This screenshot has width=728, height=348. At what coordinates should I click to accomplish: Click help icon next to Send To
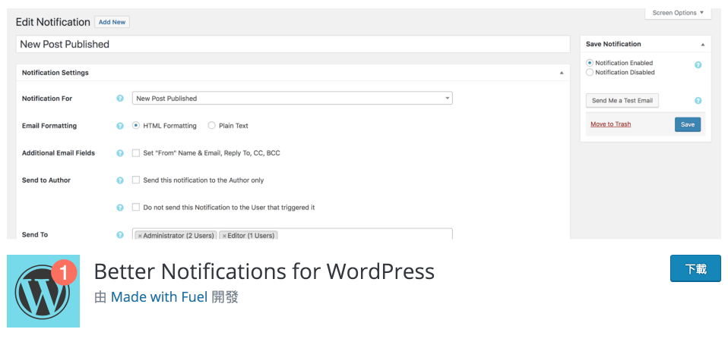(120, 235)
